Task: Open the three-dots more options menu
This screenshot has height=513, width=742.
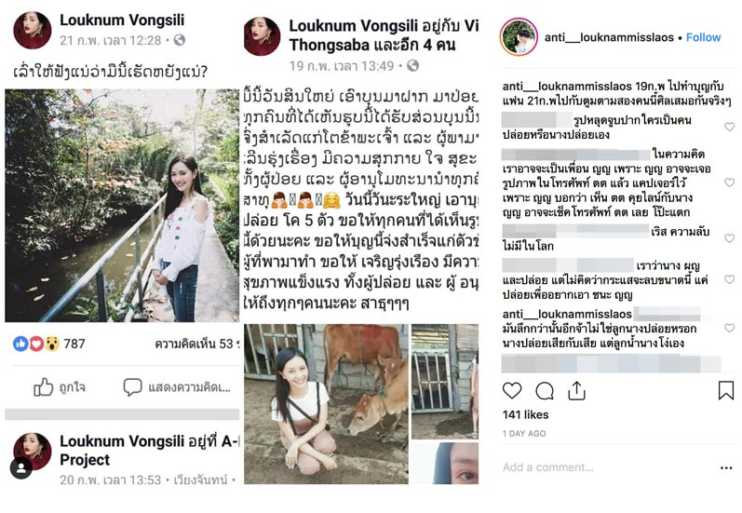Action: point(726,468)
